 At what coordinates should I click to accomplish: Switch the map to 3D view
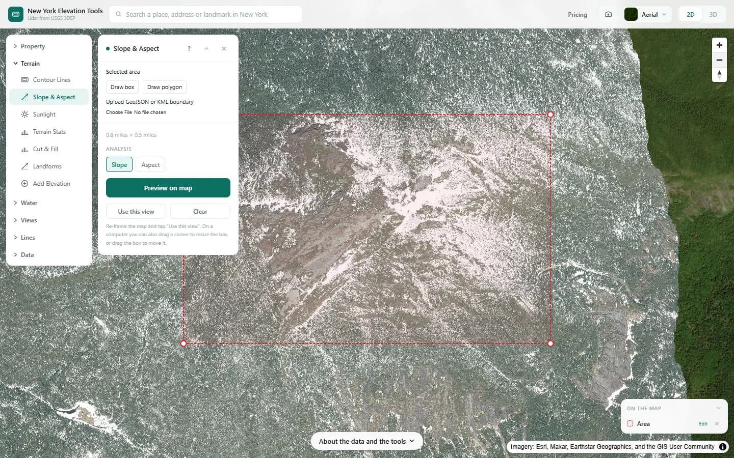(x=713, y=14)
